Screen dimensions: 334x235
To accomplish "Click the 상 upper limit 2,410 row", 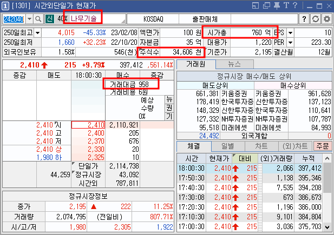I will coord(49,149).
